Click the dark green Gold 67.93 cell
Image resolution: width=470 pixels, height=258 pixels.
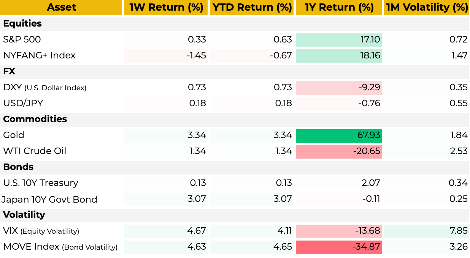(x=338, y=135)
